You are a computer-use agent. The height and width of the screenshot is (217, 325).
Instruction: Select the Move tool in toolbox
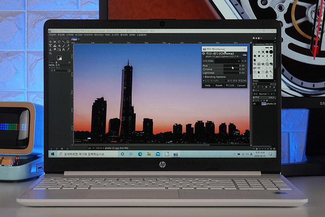point(50,42)
